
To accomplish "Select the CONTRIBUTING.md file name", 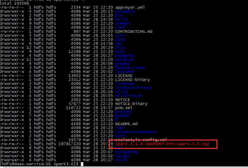I will click(134, 31).
